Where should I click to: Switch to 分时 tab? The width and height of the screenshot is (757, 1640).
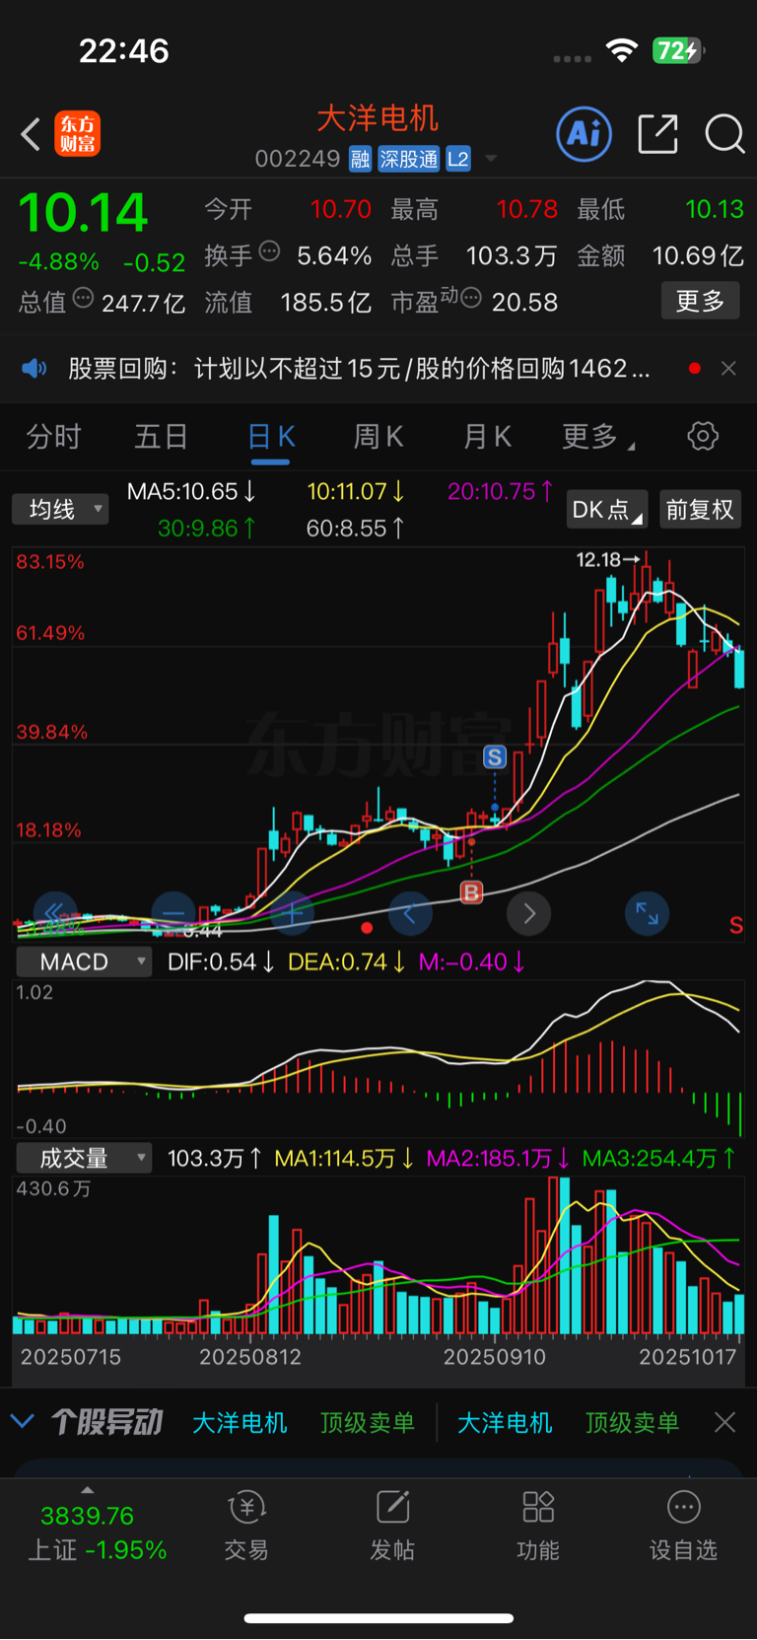pyautogui.click(x=53, y=436)
